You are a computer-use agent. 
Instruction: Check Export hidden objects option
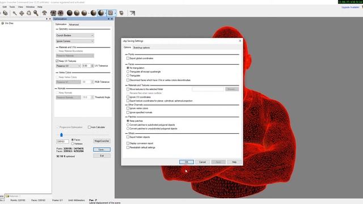tap(128, 137)
